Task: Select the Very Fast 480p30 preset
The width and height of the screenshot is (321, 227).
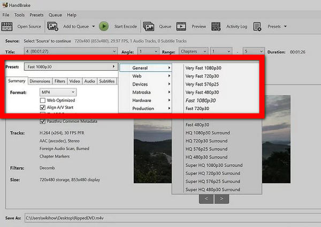Action: point(202,93)
